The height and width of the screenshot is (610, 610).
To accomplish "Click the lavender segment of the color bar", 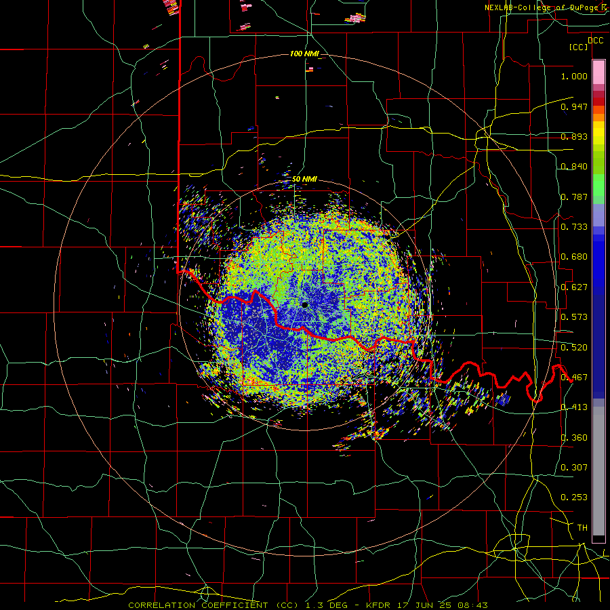I will (598, 215).
